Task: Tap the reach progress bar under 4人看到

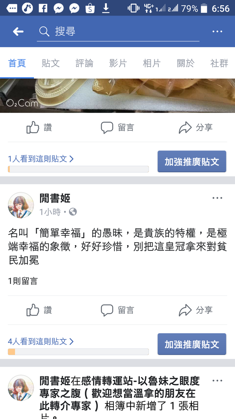Action: [78, 351]
